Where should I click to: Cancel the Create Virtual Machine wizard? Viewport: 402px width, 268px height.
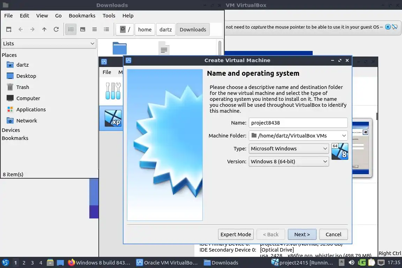(x=333, y=234)
